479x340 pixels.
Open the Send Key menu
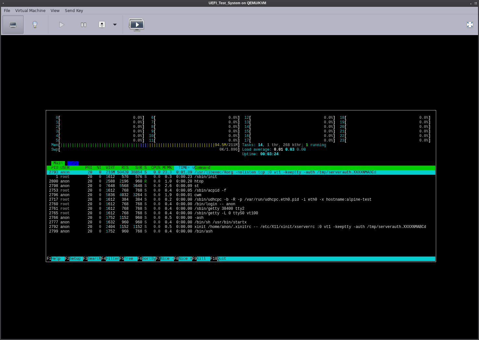pos(74,11)
